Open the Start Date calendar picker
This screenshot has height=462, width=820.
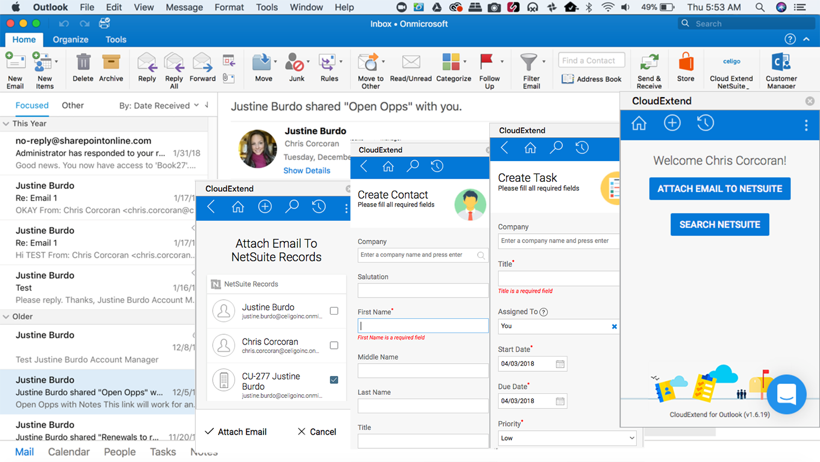(560, 364)
